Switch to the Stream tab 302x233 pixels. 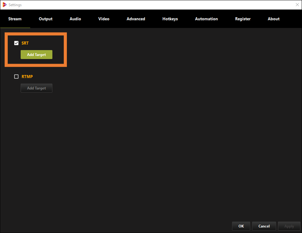point(15,19)
